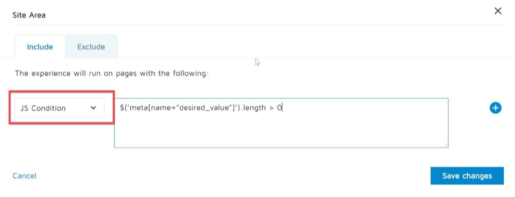Click the Site Area dialog title
The image size is (515, 197).
click(29, 15)
